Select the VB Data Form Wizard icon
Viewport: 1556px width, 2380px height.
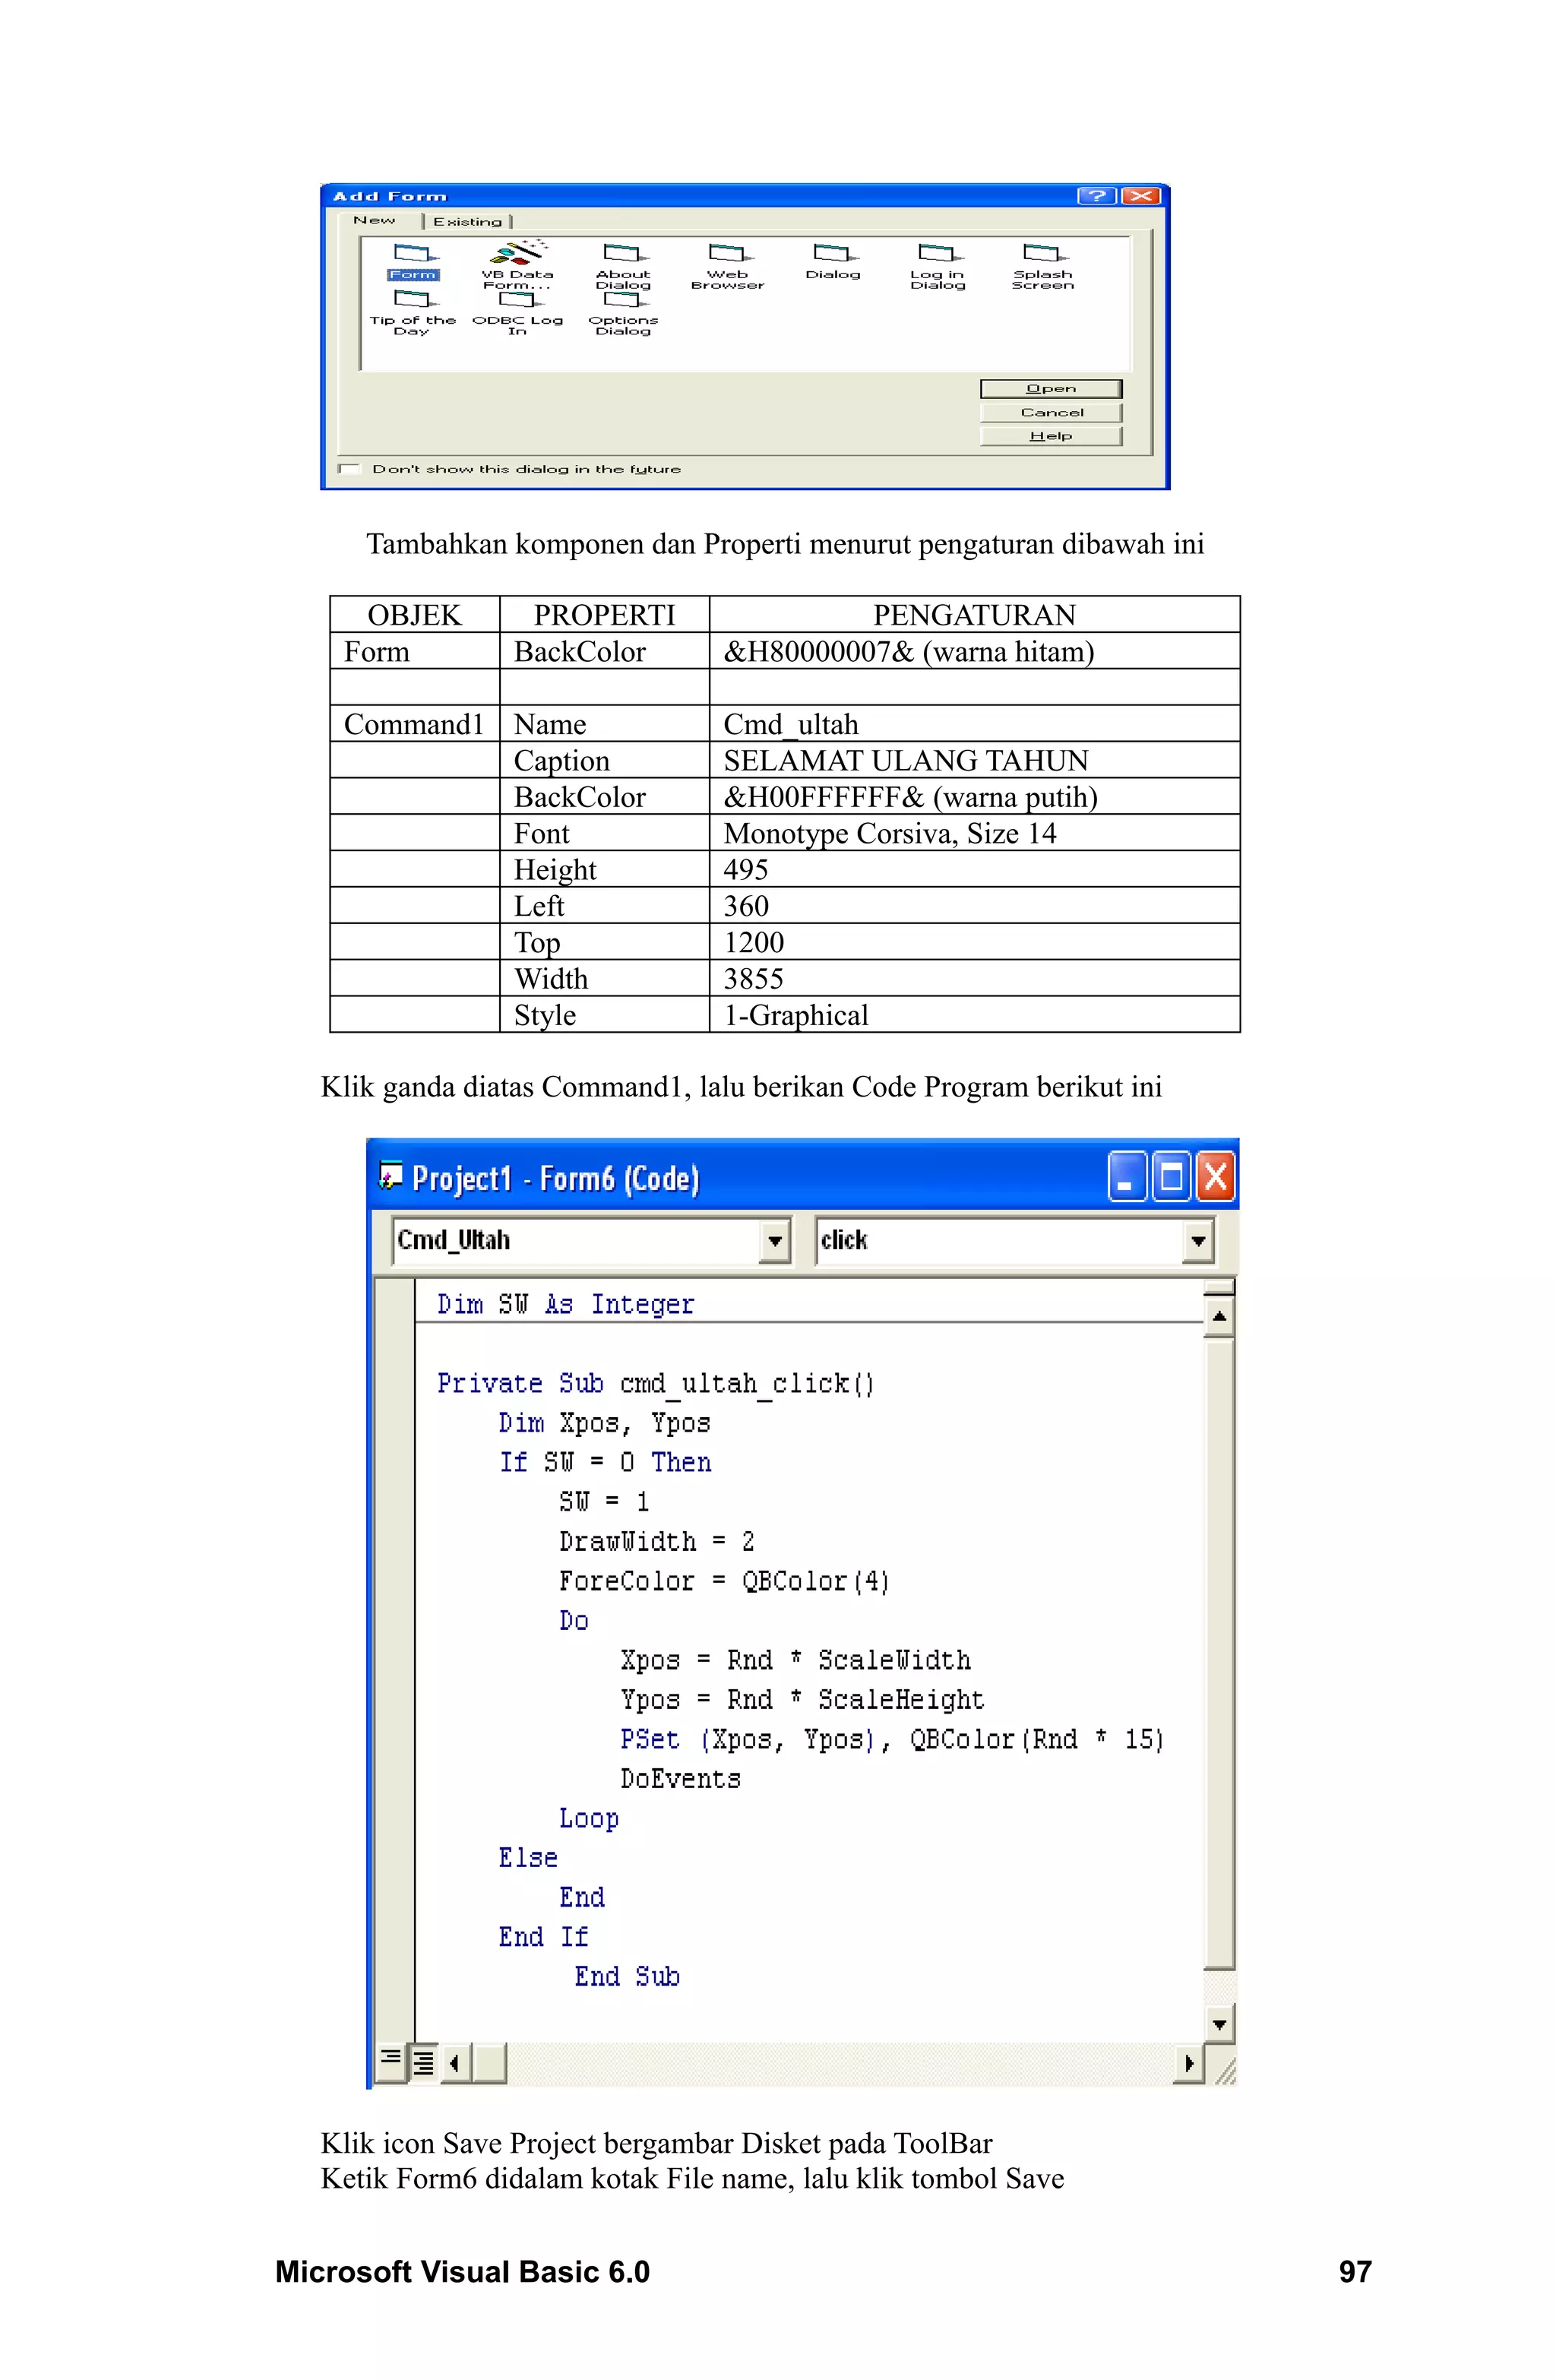click(x=517, y=252)
